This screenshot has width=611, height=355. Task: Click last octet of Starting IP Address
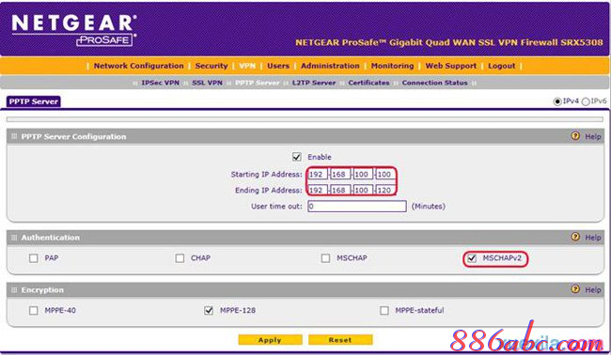click(385, 175)
